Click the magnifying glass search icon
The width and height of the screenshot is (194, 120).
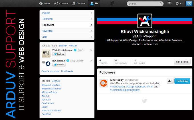pyautogui.click(x=161, y=3)
